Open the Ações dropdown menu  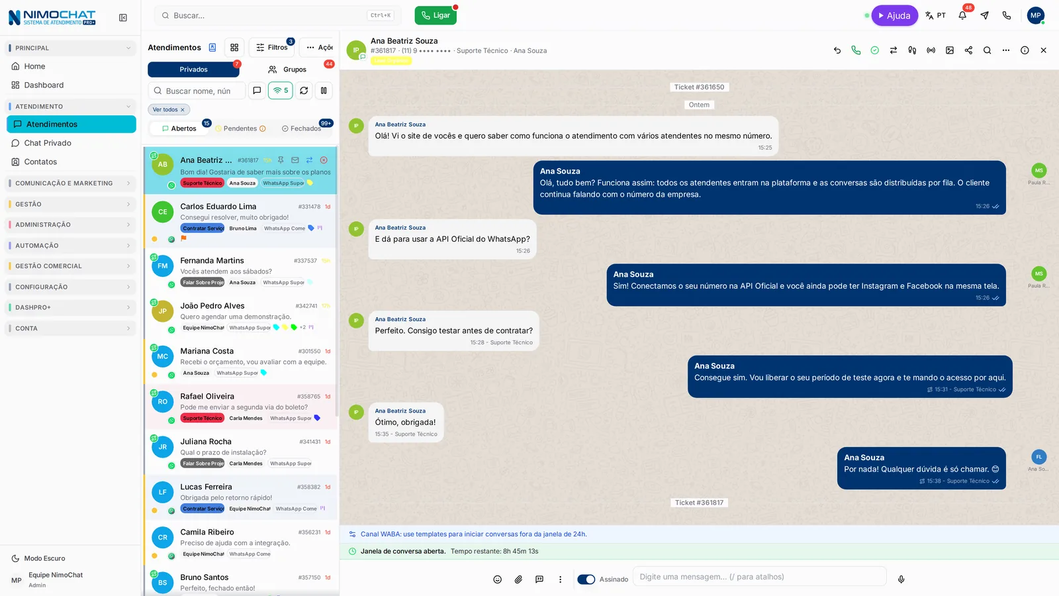pos(319,48)
